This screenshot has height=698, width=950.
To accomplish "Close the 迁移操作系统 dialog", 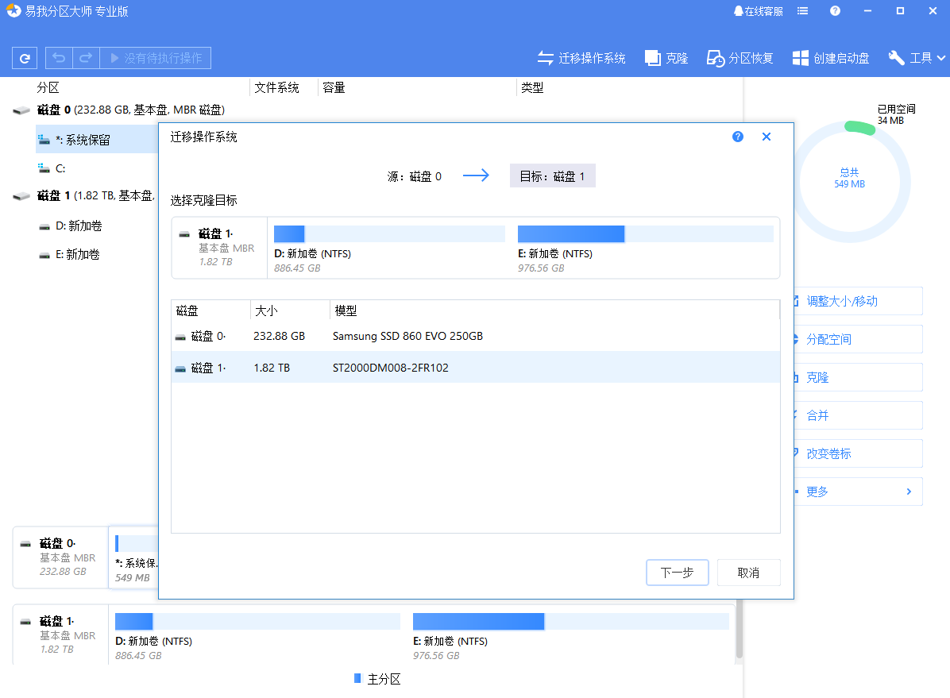I will (x=767, y=137).
